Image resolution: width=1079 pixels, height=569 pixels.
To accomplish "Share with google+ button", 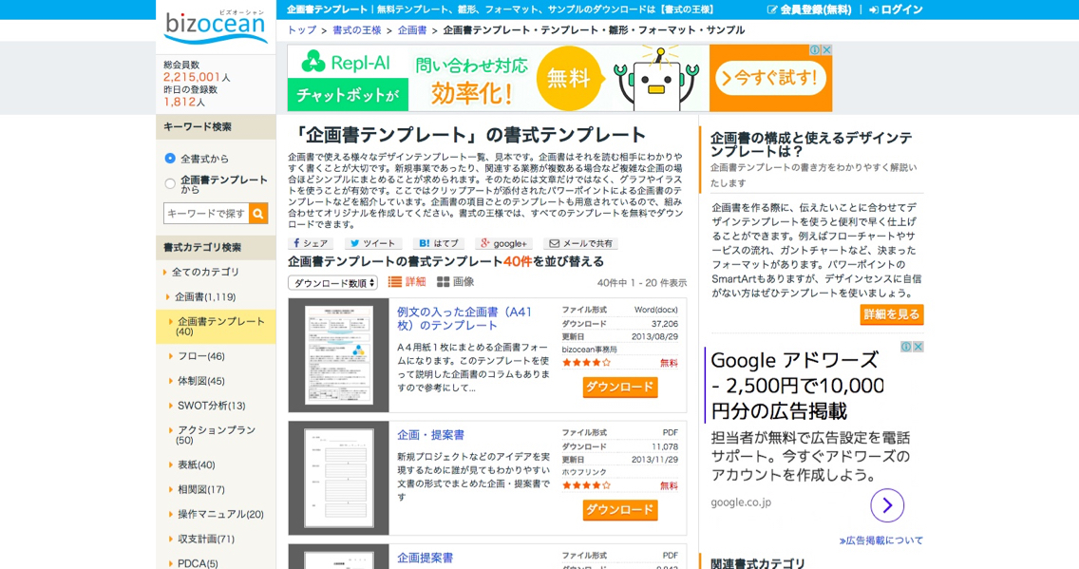I will (x=503, y=243).
